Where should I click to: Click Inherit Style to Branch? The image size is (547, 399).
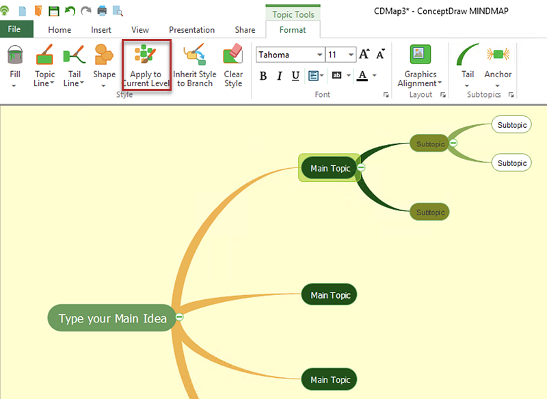tap(195, 65)
